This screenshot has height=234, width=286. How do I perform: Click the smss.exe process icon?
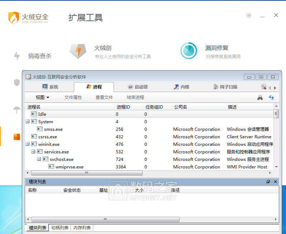click(40, 129)
